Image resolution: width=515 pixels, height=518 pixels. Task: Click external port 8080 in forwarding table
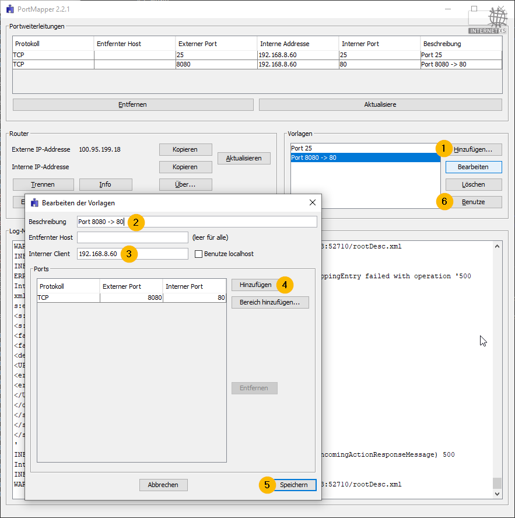(x=216, y=64)
